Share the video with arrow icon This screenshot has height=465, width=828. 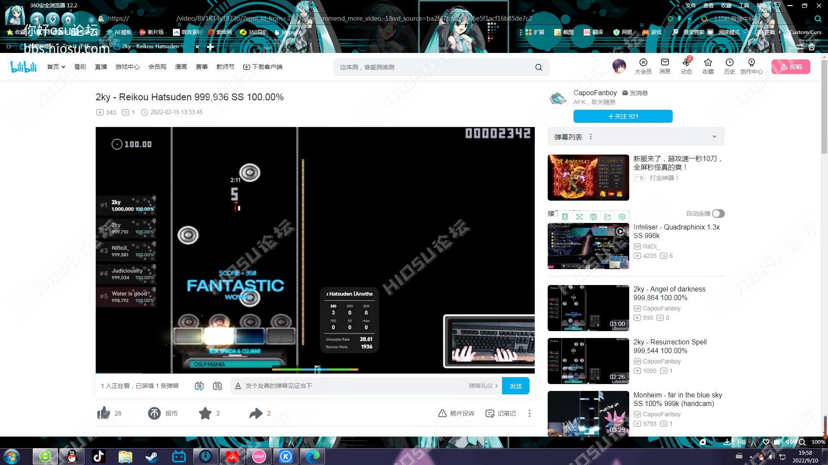tap(256, 413)
